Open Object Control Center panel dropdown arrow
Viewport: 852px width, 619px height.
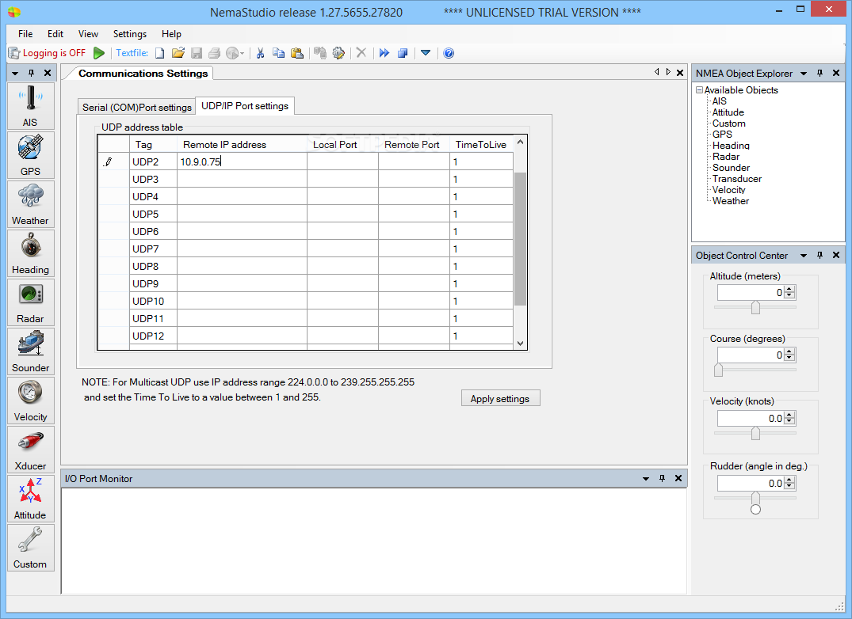coord(804,255)
